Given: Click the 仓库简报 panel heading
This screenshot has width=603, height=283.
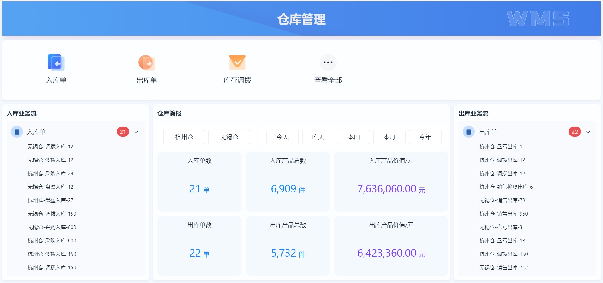Looking at the screenshot, I should pos(170,113).
